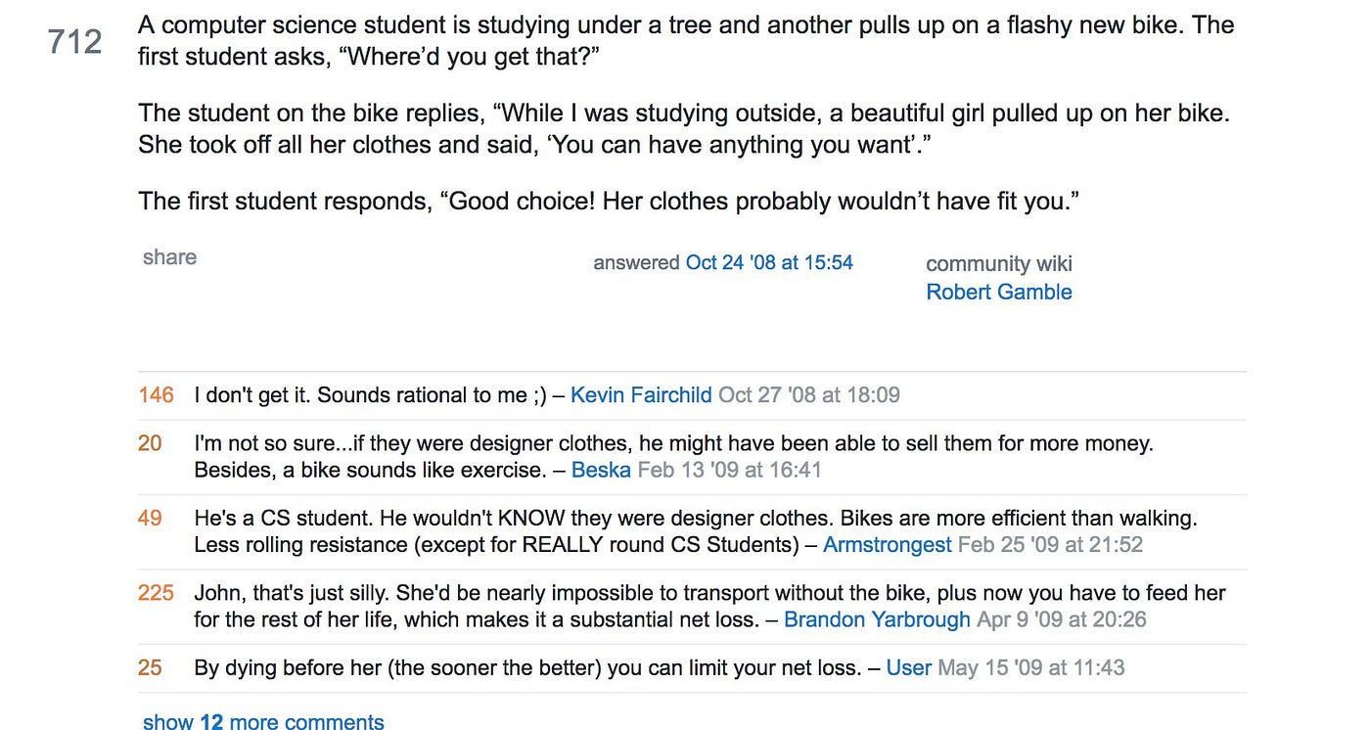Click the Apr 9 '09 at 20:26 timestamp

pyautogui.click(x=1062, y=619)
